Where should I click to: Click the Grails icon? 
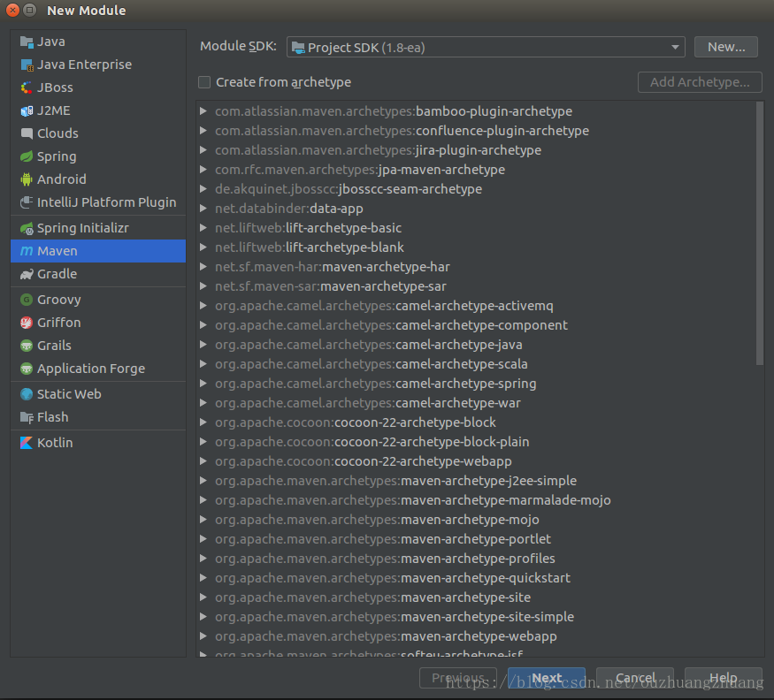pyautogui.click(x=27, y=346)
